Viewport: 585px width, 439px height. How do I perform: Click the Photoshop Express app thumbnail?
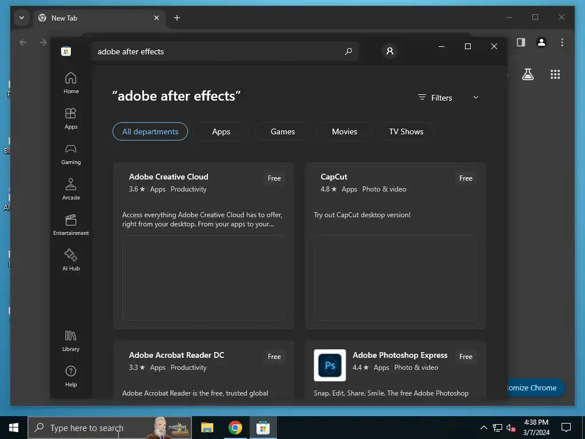[330, 365]
